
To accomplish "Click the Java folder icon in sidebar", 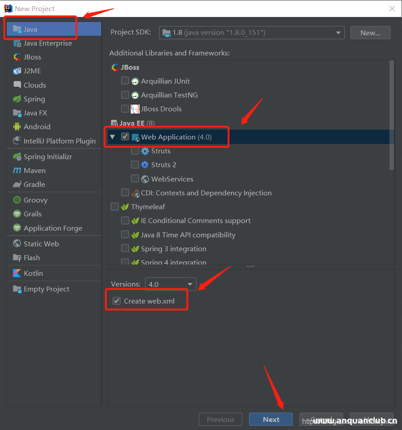I will [x=17, y=29].
